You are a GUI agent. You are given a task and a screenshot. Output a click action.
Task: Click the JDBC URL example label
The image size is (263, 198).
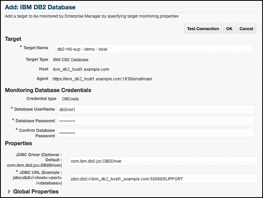pos(37,178)
